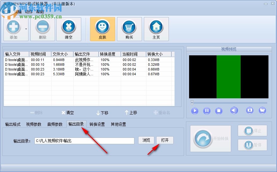Toggle the preview volume speaker icon
Screen dimensions: 277x172
pyautogui.click(x=234, y=110)
